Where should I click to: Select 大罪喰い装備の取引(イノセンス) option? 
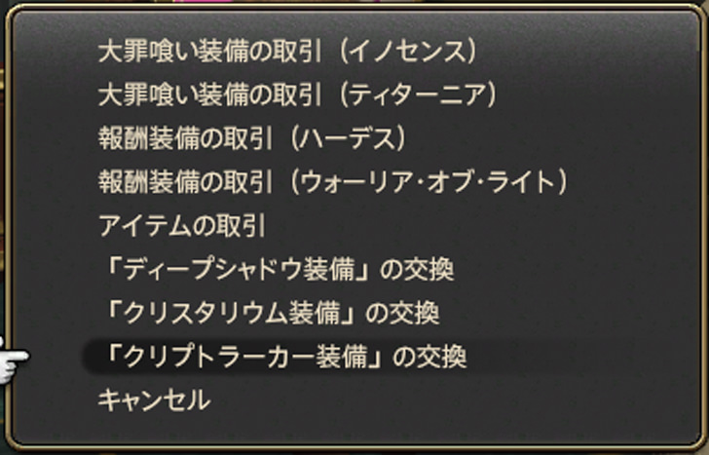point(287,52)
